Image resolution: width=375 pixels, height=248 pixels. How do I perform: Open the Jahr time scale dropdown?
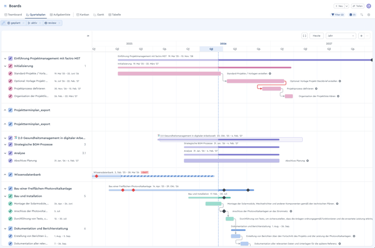point(341,36)
